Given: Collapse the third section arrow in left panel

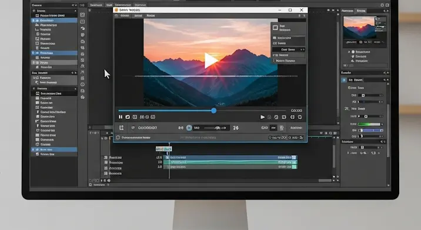Looking at the screenshot, I should click(x=75, y=89).
